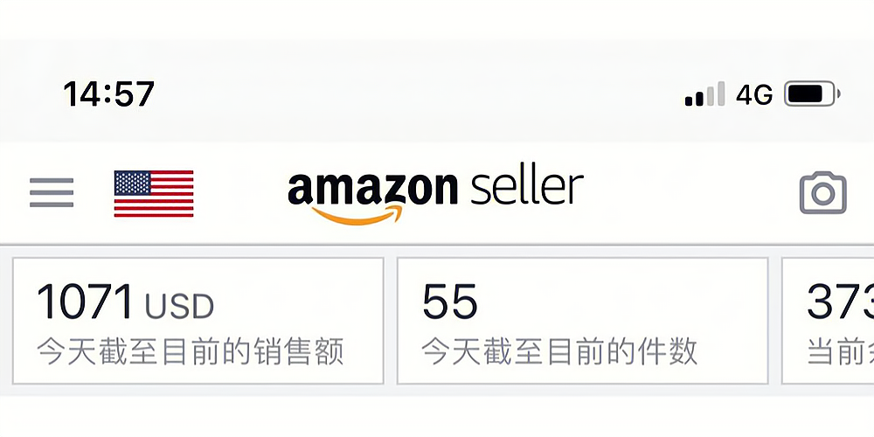
Task: Open the partially visible third metric card
Action: [829, 321]
